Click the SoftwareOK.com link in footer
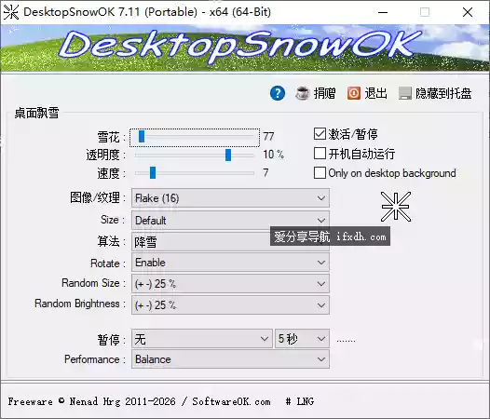 231,401
